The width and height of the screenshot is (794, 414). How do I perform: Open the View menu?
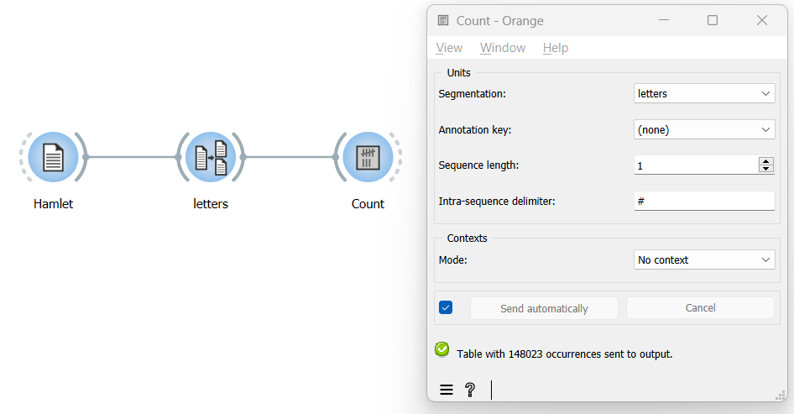point(449,48)
